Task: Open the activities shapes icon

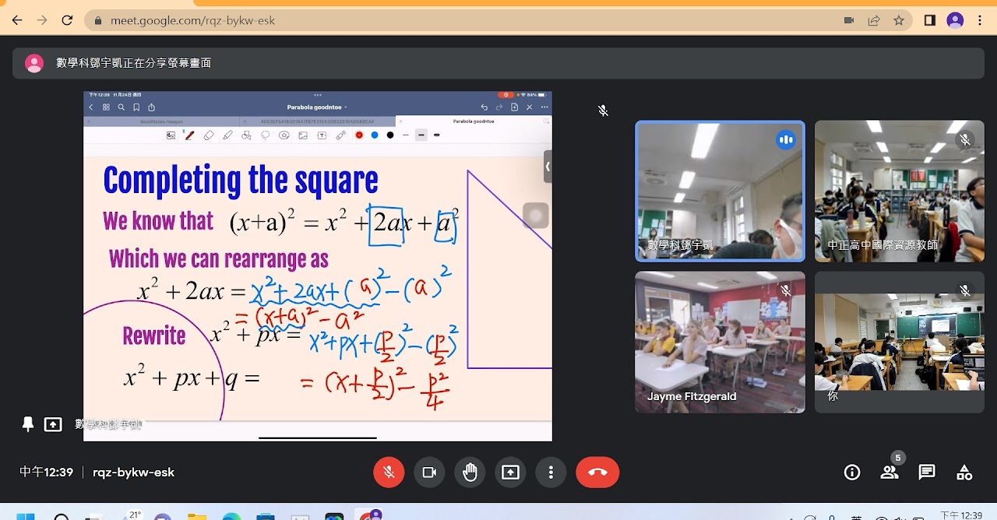Action: (x=964, y=473)
